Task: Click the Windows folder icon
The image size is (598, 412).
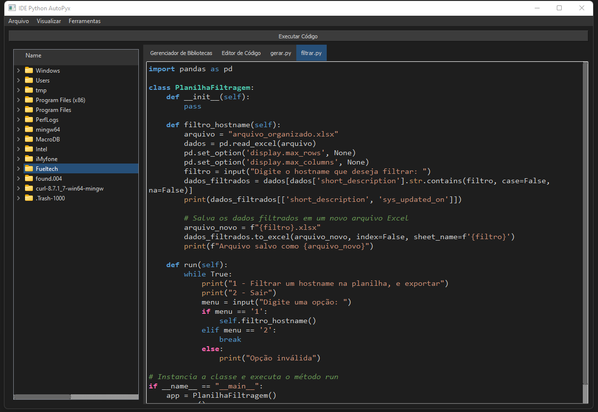Action: (x=29, y=70)
